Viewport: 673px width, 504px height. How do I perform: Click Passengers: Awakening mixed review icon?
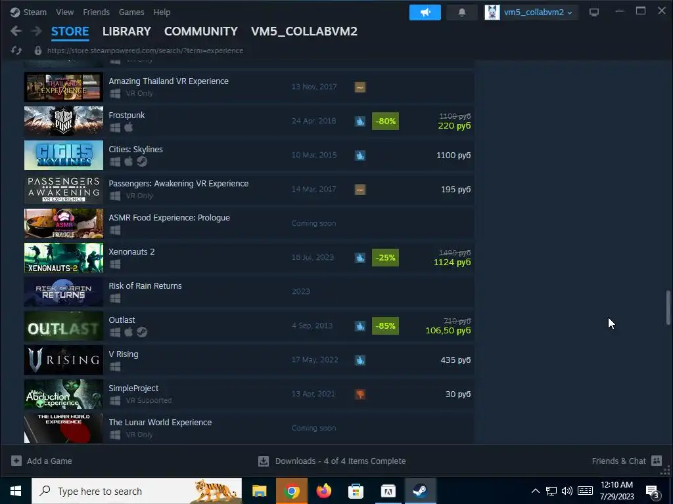pos(360,190)
